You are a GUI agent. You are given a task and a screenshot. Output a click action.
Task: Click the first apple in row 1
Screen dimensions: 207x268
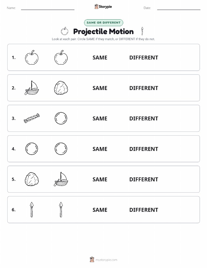tap(32, 57)
